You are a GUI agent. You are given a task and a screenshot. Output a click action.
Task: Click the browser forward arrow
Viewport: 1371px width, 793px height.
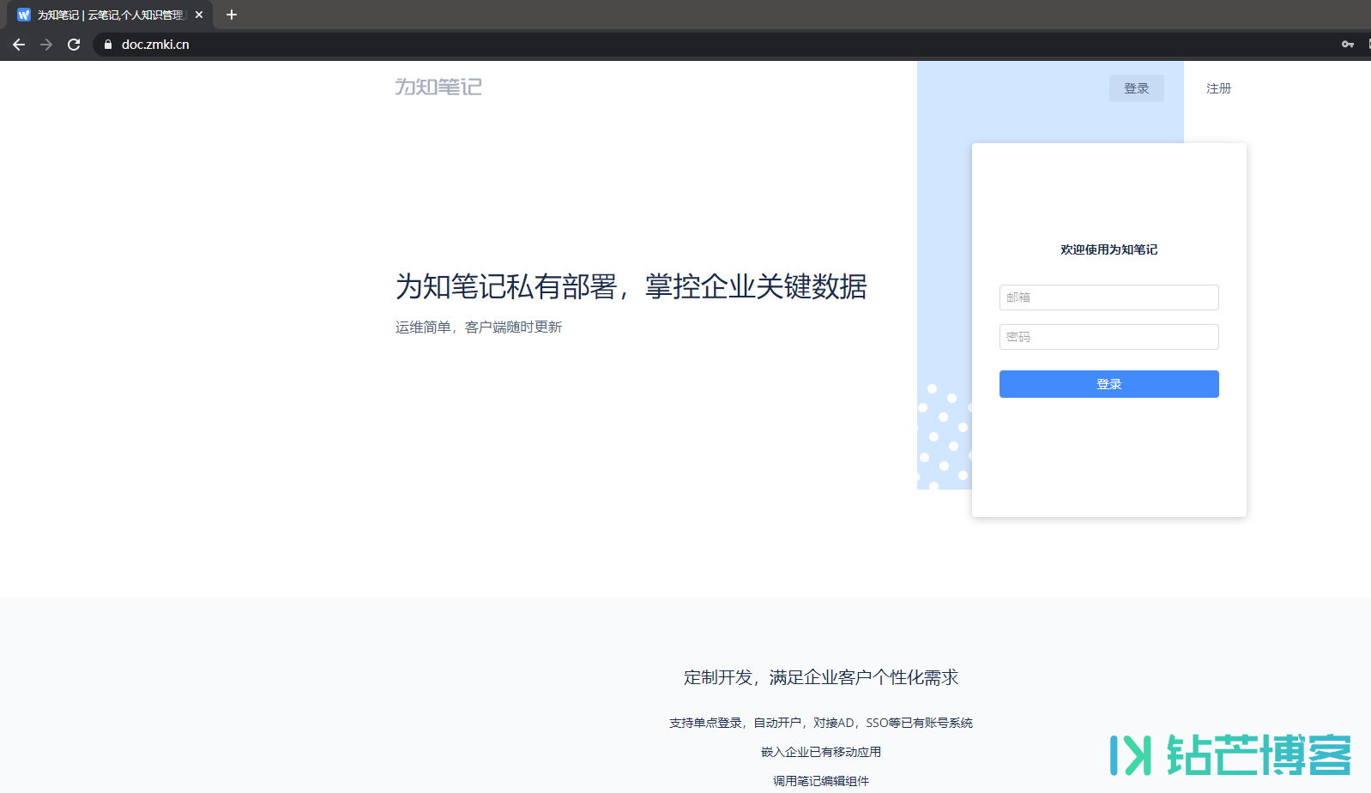(x=46, y=45)
